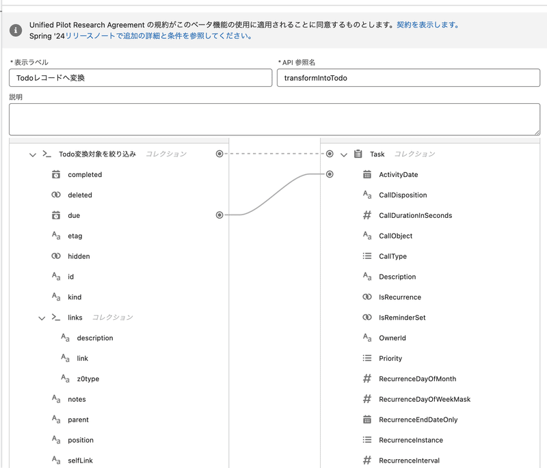
Task: Click the Task object clipboard icon
Action: pos(358,154)
